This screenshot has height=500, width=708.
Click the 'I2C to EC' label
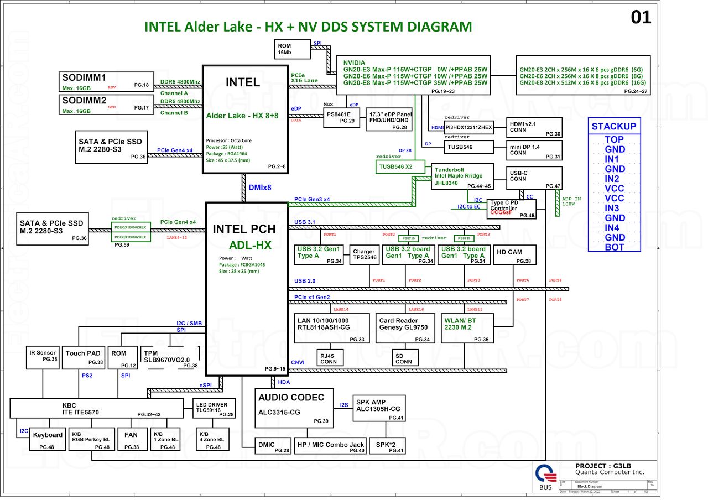[469, 207]
